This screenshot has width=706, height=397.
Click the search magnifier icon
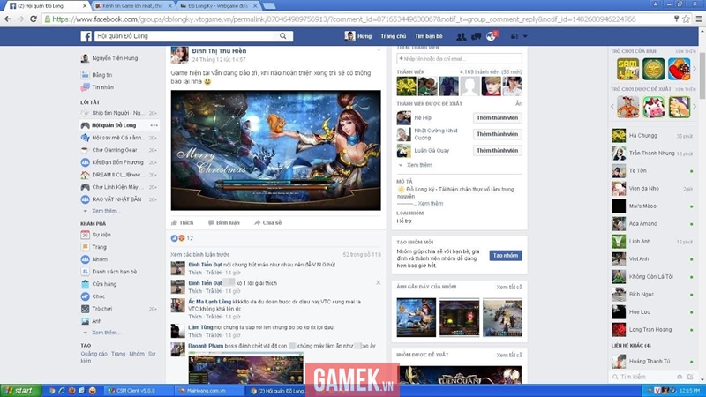point(282,36)
